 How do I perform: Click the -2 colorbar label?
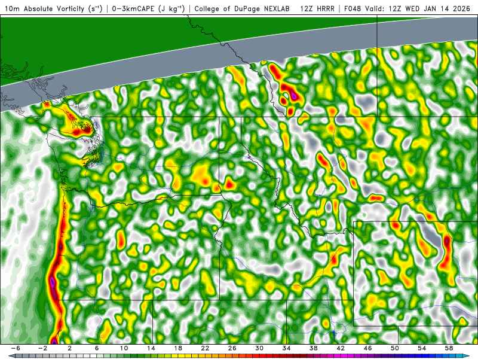click(42, 348)
